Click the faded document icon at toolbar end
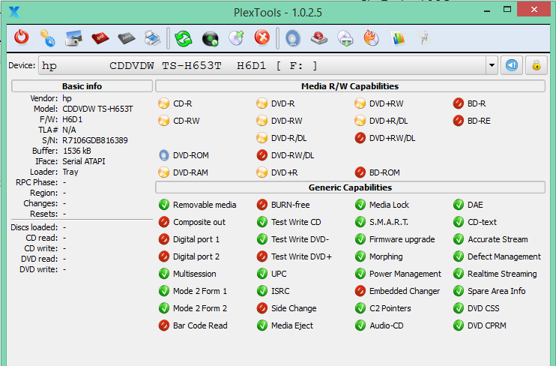 click(424, 38)
